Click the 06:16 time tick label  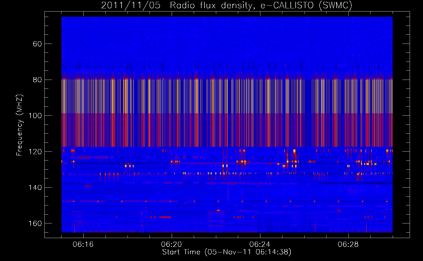tap(83, 244)
